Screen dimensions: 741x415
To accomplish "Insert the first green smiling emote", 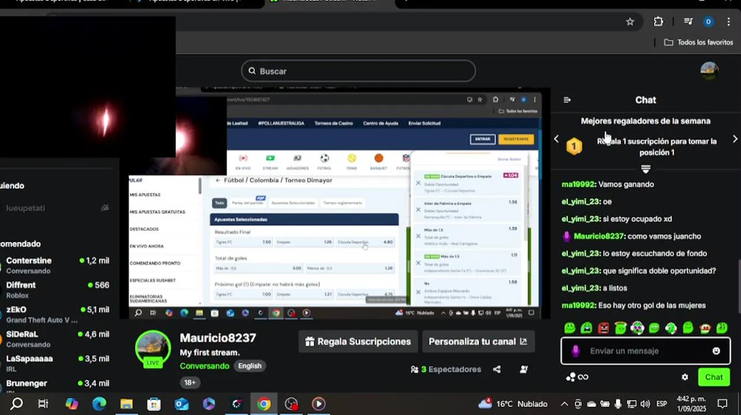I will tap(570, 328).
